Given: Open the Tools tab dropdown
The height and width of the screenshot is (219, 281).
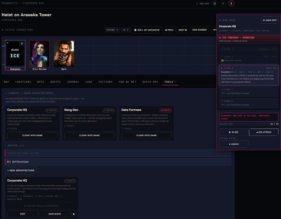Looking at the screenshot, I should [x=170, y=82].
